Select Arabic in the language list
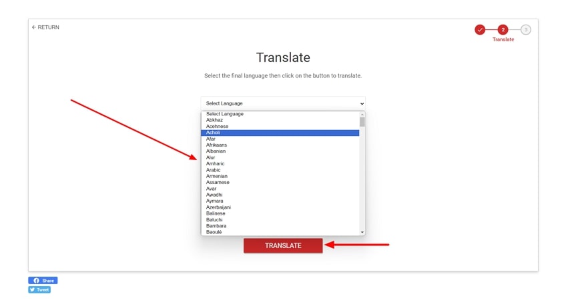This screenshot has width=566, height=300. tap(280, 170)
